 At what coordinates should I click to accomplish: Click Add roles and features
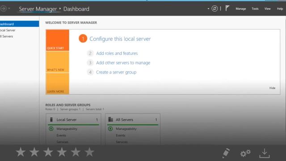[117, 53]
